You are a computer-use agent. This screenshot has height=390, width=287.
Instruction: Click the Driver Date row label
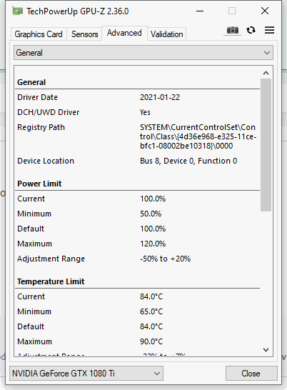37,97
